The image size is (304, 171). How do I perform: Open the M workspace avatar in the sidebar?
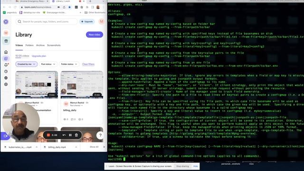6,33
